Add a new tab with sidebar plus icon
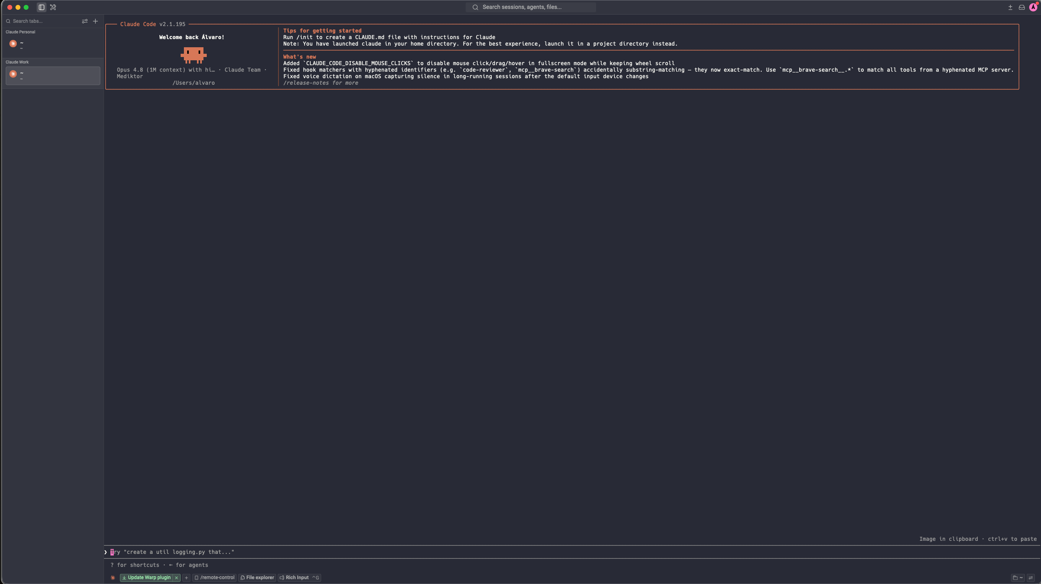 95,21
